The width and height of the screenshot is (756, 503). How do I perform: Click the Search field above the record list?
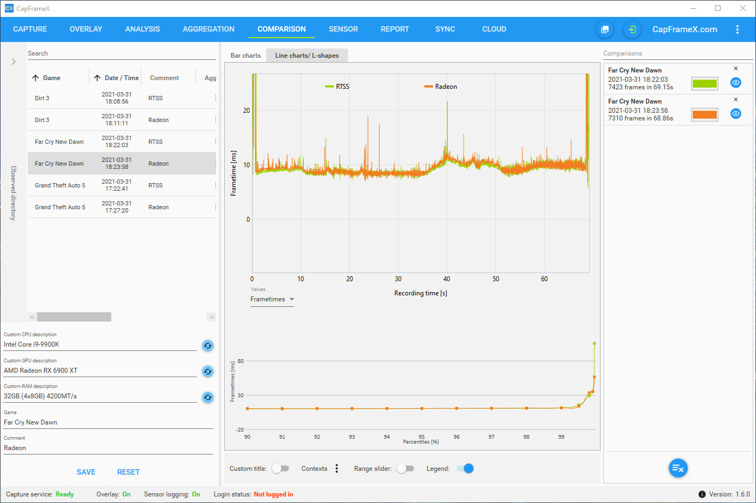click(x=122, y=53)
